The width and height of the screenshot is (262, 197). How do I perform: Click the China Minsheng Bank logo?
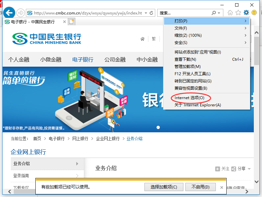pyautogui.click(x=43, y=39)
